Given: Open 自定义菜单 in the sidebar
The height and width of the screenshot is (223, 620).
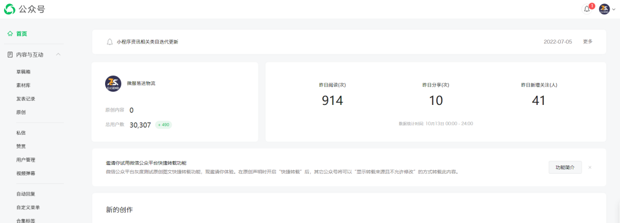Looking at the screenshot, I should 28,207.
